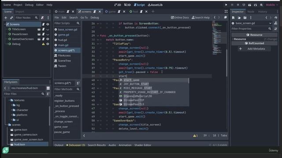
Task: Toggle visibility of TitleScreen node
Action: (x=48, y=29)
